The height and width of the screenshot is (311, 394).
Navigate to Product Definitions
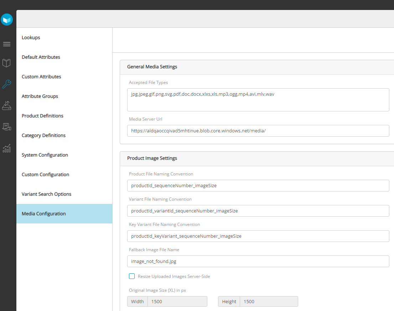[x=42, y=116]
